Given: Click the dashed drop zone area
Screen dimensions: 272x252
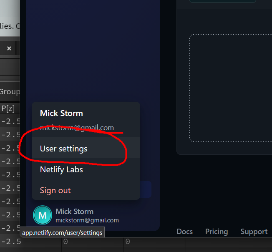Looking at the screenshot, I should coord(231,88).
